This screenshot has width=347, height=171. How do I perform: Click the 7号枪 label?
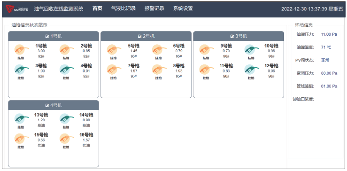[134, 66]
